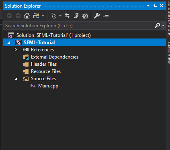Collapse the SFML-Tutorial project node
This screenshot has height=150, width=170.
coord(9,43)
